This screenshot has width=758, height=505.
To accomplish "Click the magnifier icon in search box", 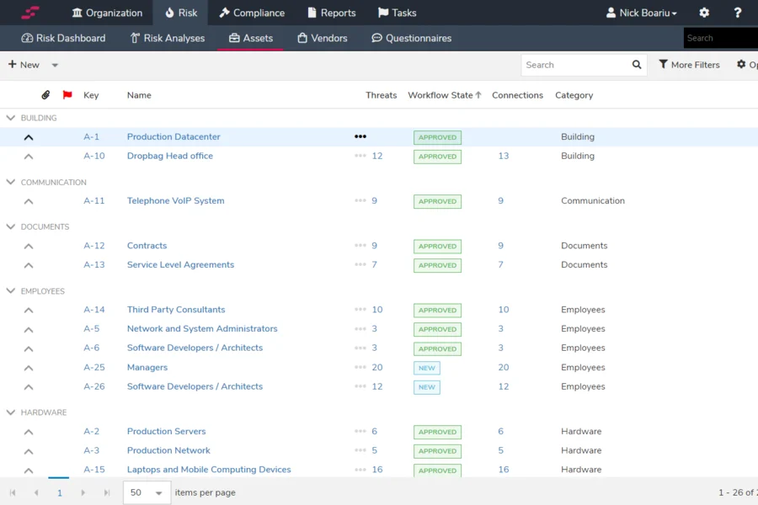I will 637,65.
